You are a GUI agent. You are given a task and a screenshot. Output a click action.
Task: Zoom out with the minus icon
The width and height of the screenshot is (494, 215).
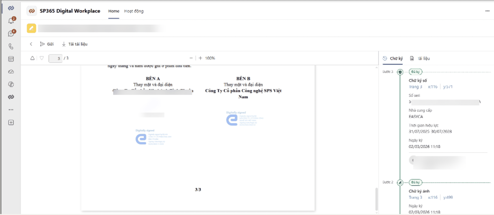[191, 58]
